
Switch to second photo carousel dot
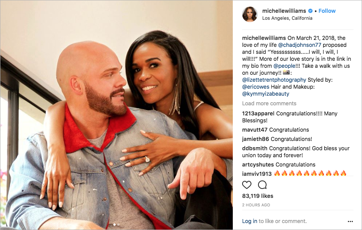[118, 225]
